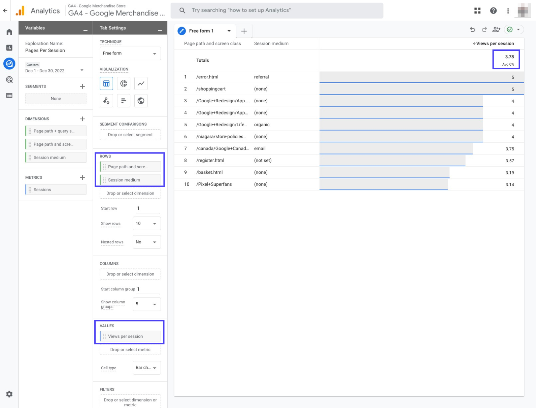Open the Google apps grid icon
536x408 pixels.
(477, 11)
